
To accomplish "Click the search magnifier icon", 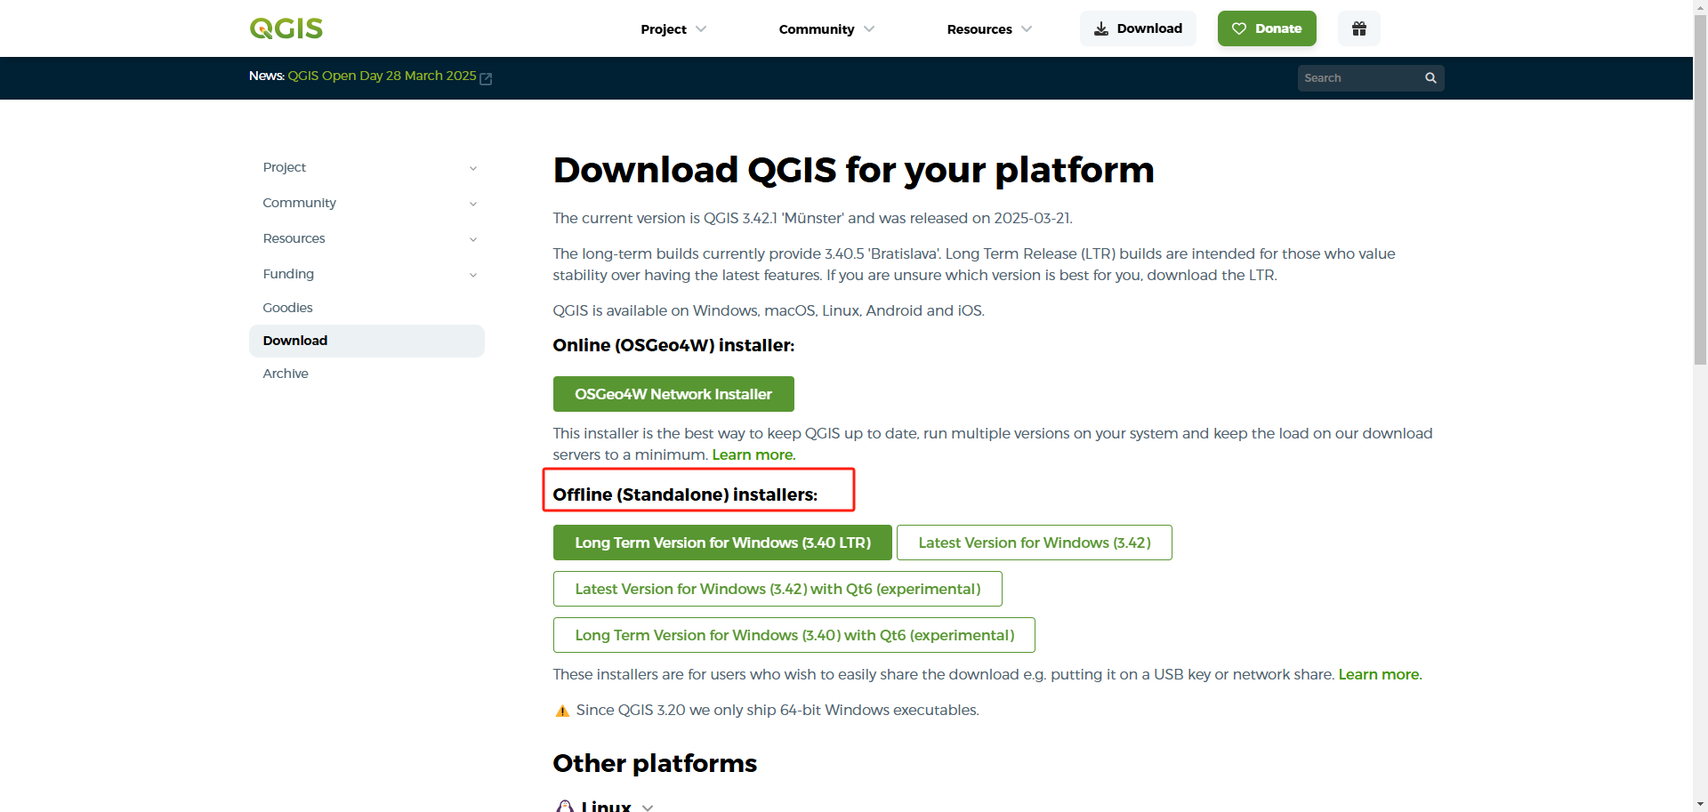I will click(1430, 78).
